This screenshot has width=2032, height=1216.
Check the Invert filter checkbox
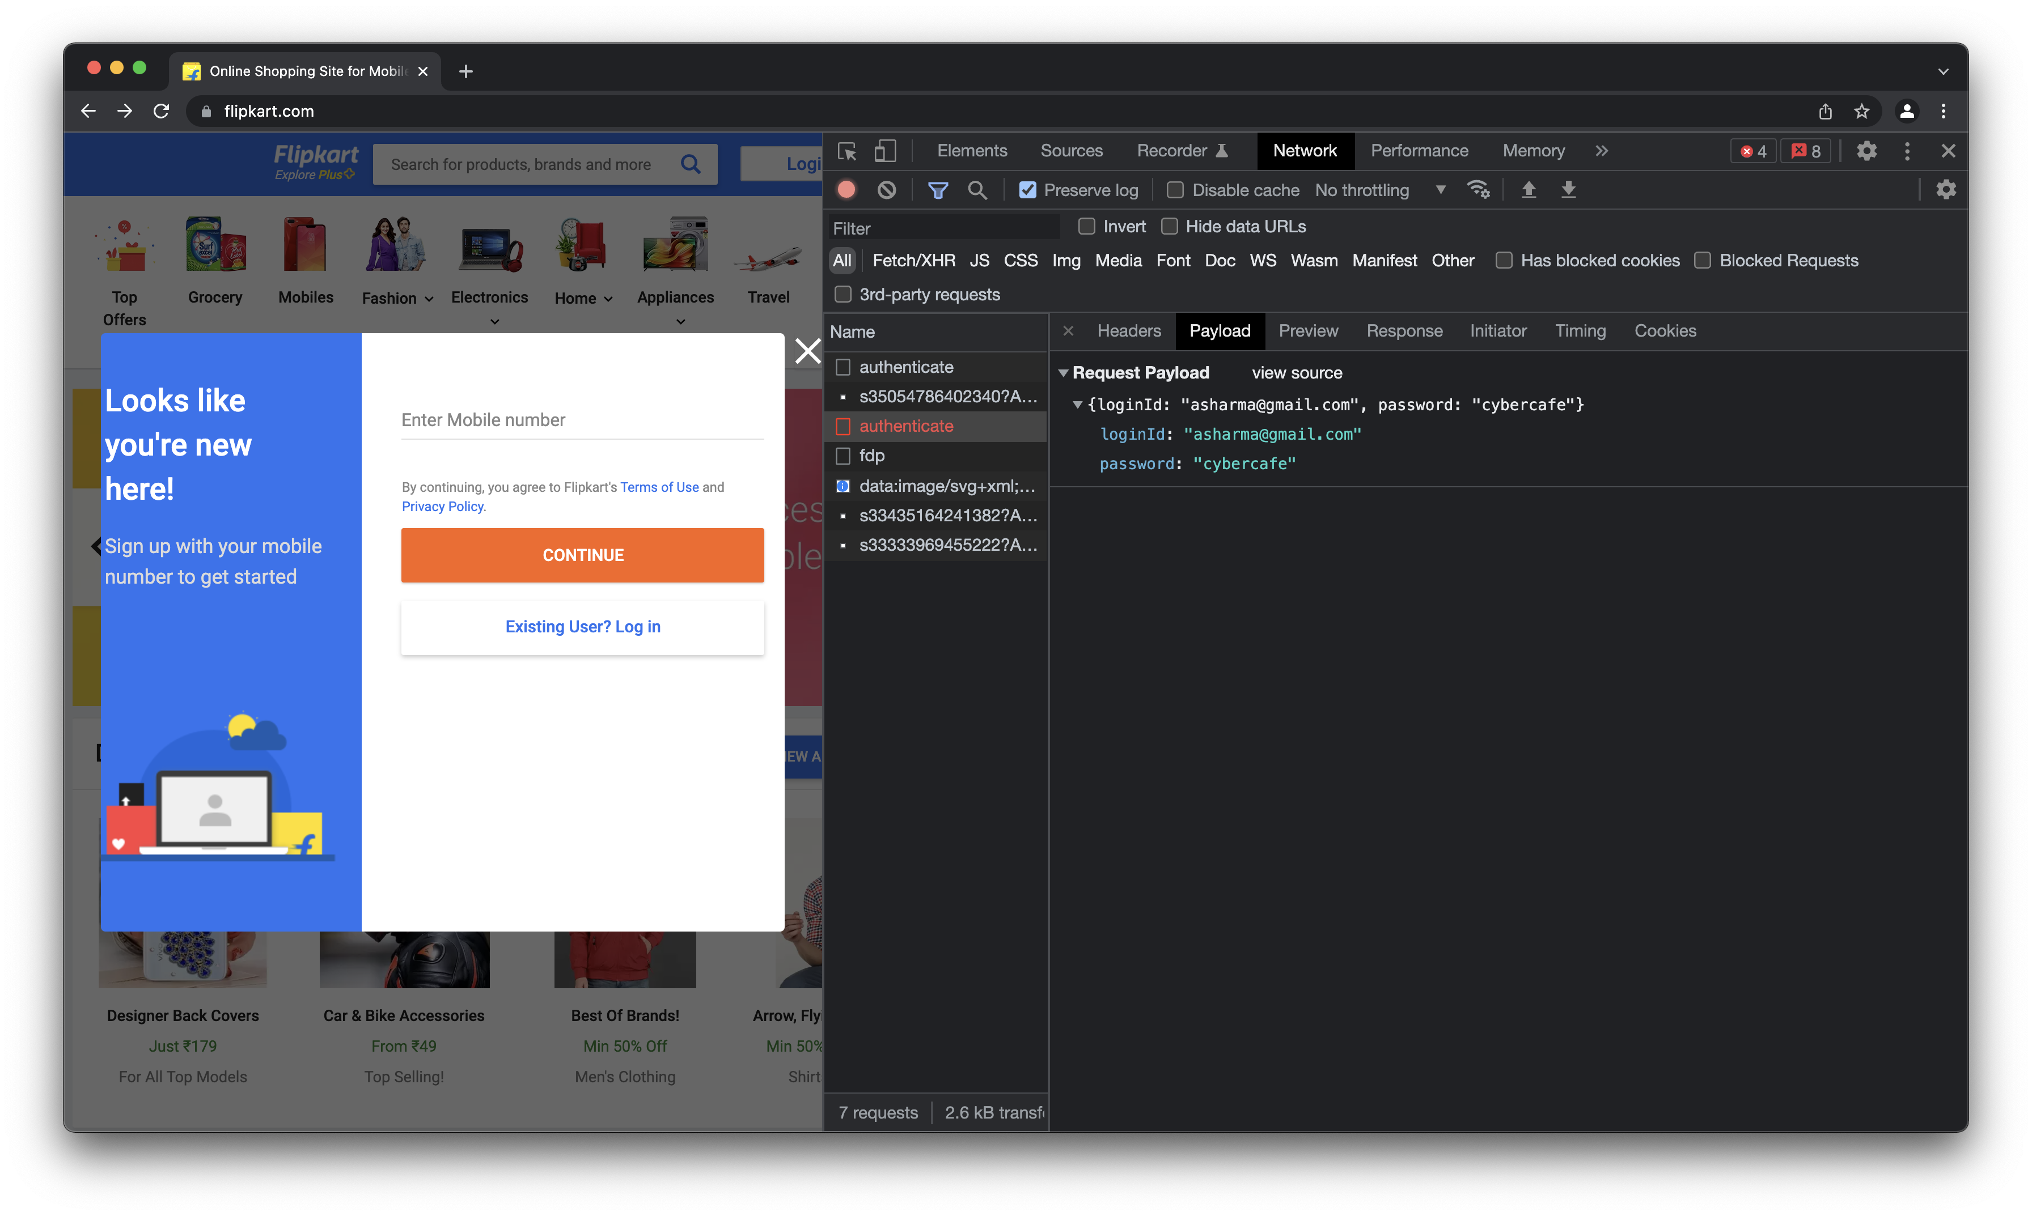click(x=1086, y=226)
